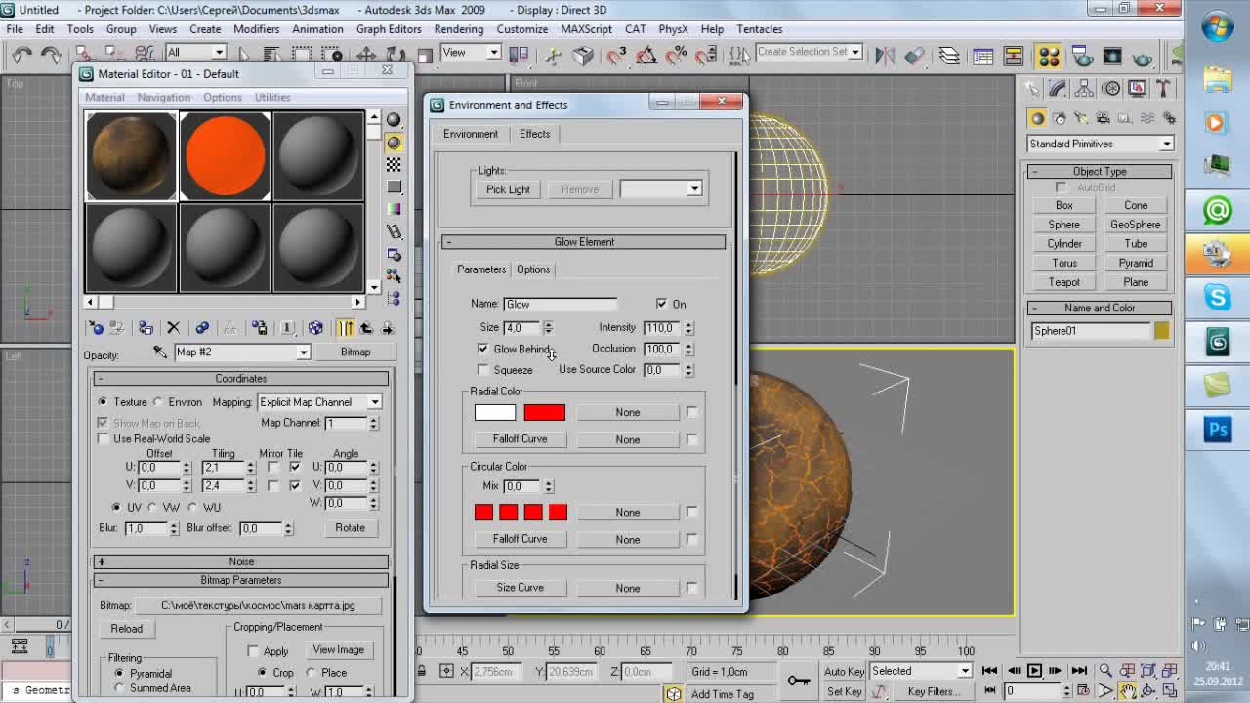Click Put to Library icon

click(259, 328)
